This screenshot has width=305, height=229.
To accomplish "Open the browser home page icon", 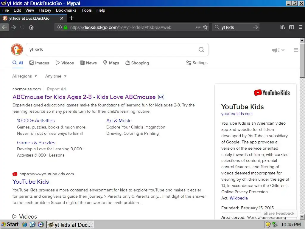I will click(x=31, y=27).
